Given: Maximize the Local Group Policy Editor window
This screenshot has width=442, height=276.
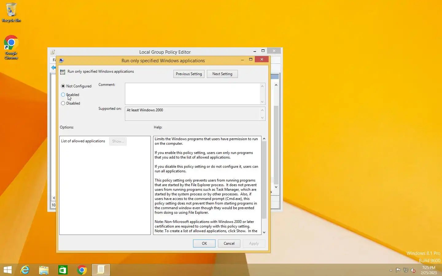Looking at the screenshot, I should (x=263, y=51).
